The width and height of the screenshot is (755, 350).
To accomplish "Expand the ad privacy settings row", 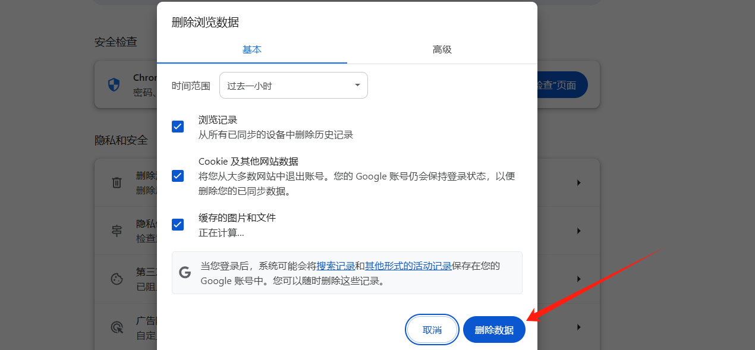I will [579, 327].
